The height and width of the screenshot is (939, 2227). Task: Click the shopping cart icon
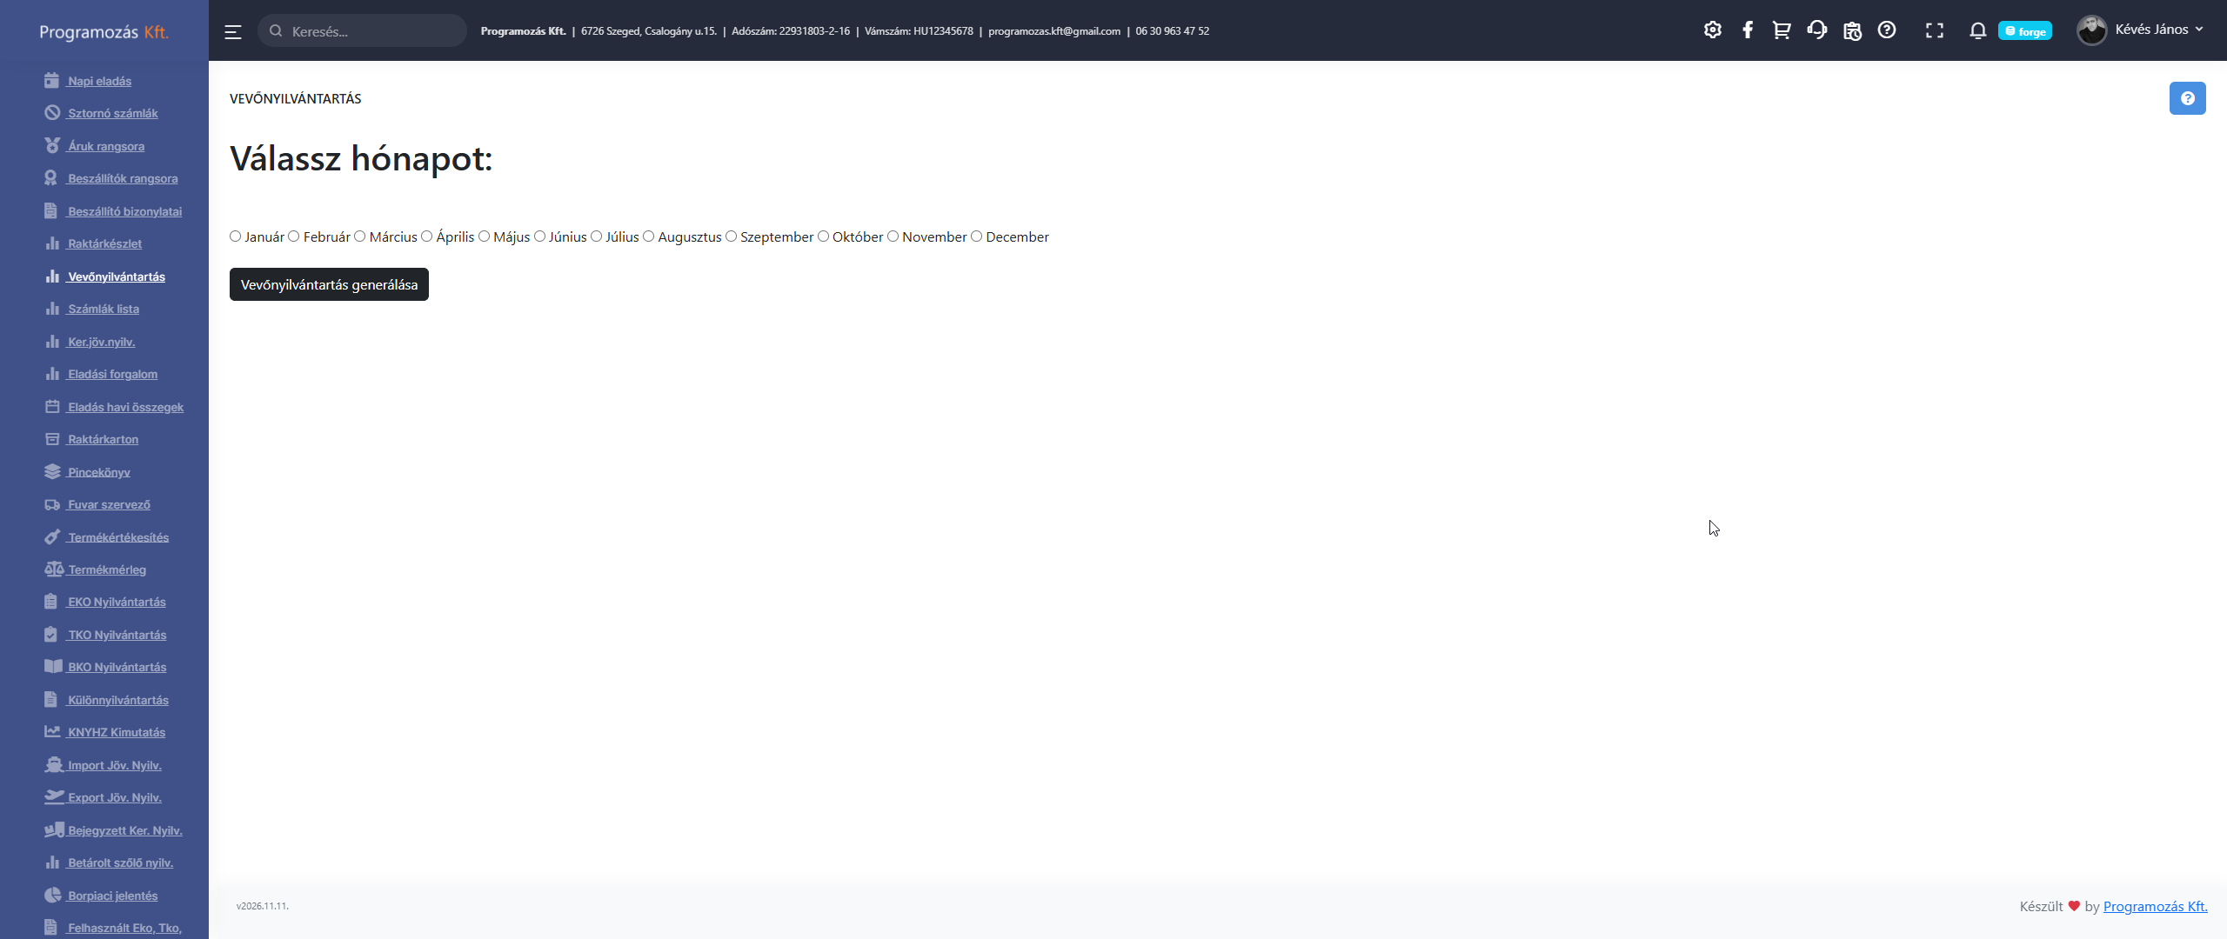(1781, 30)
